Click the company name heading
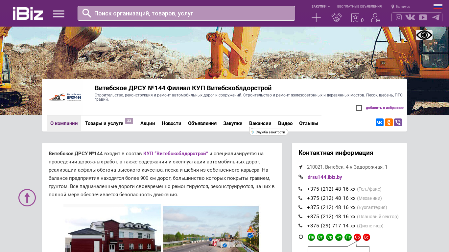This screenshot has width=449, height=252. (x=183, y=88)
